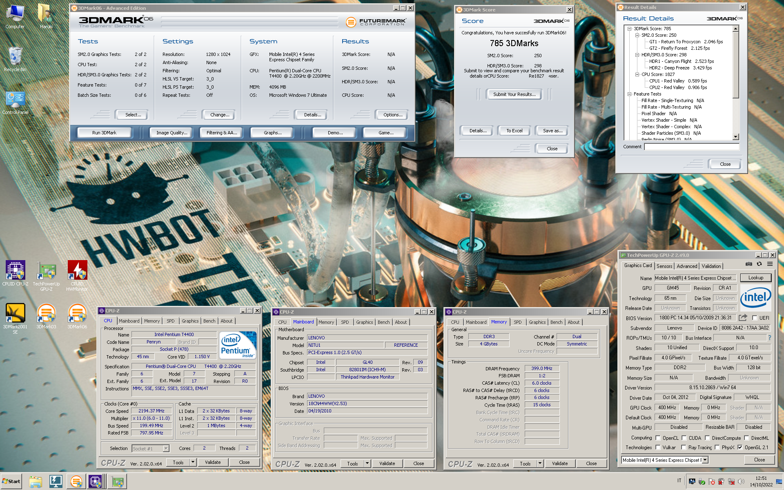Open the Socket #1 selection dropdown in CPU-Z
The height and width of the screenshot is (490, 784).
166,448
